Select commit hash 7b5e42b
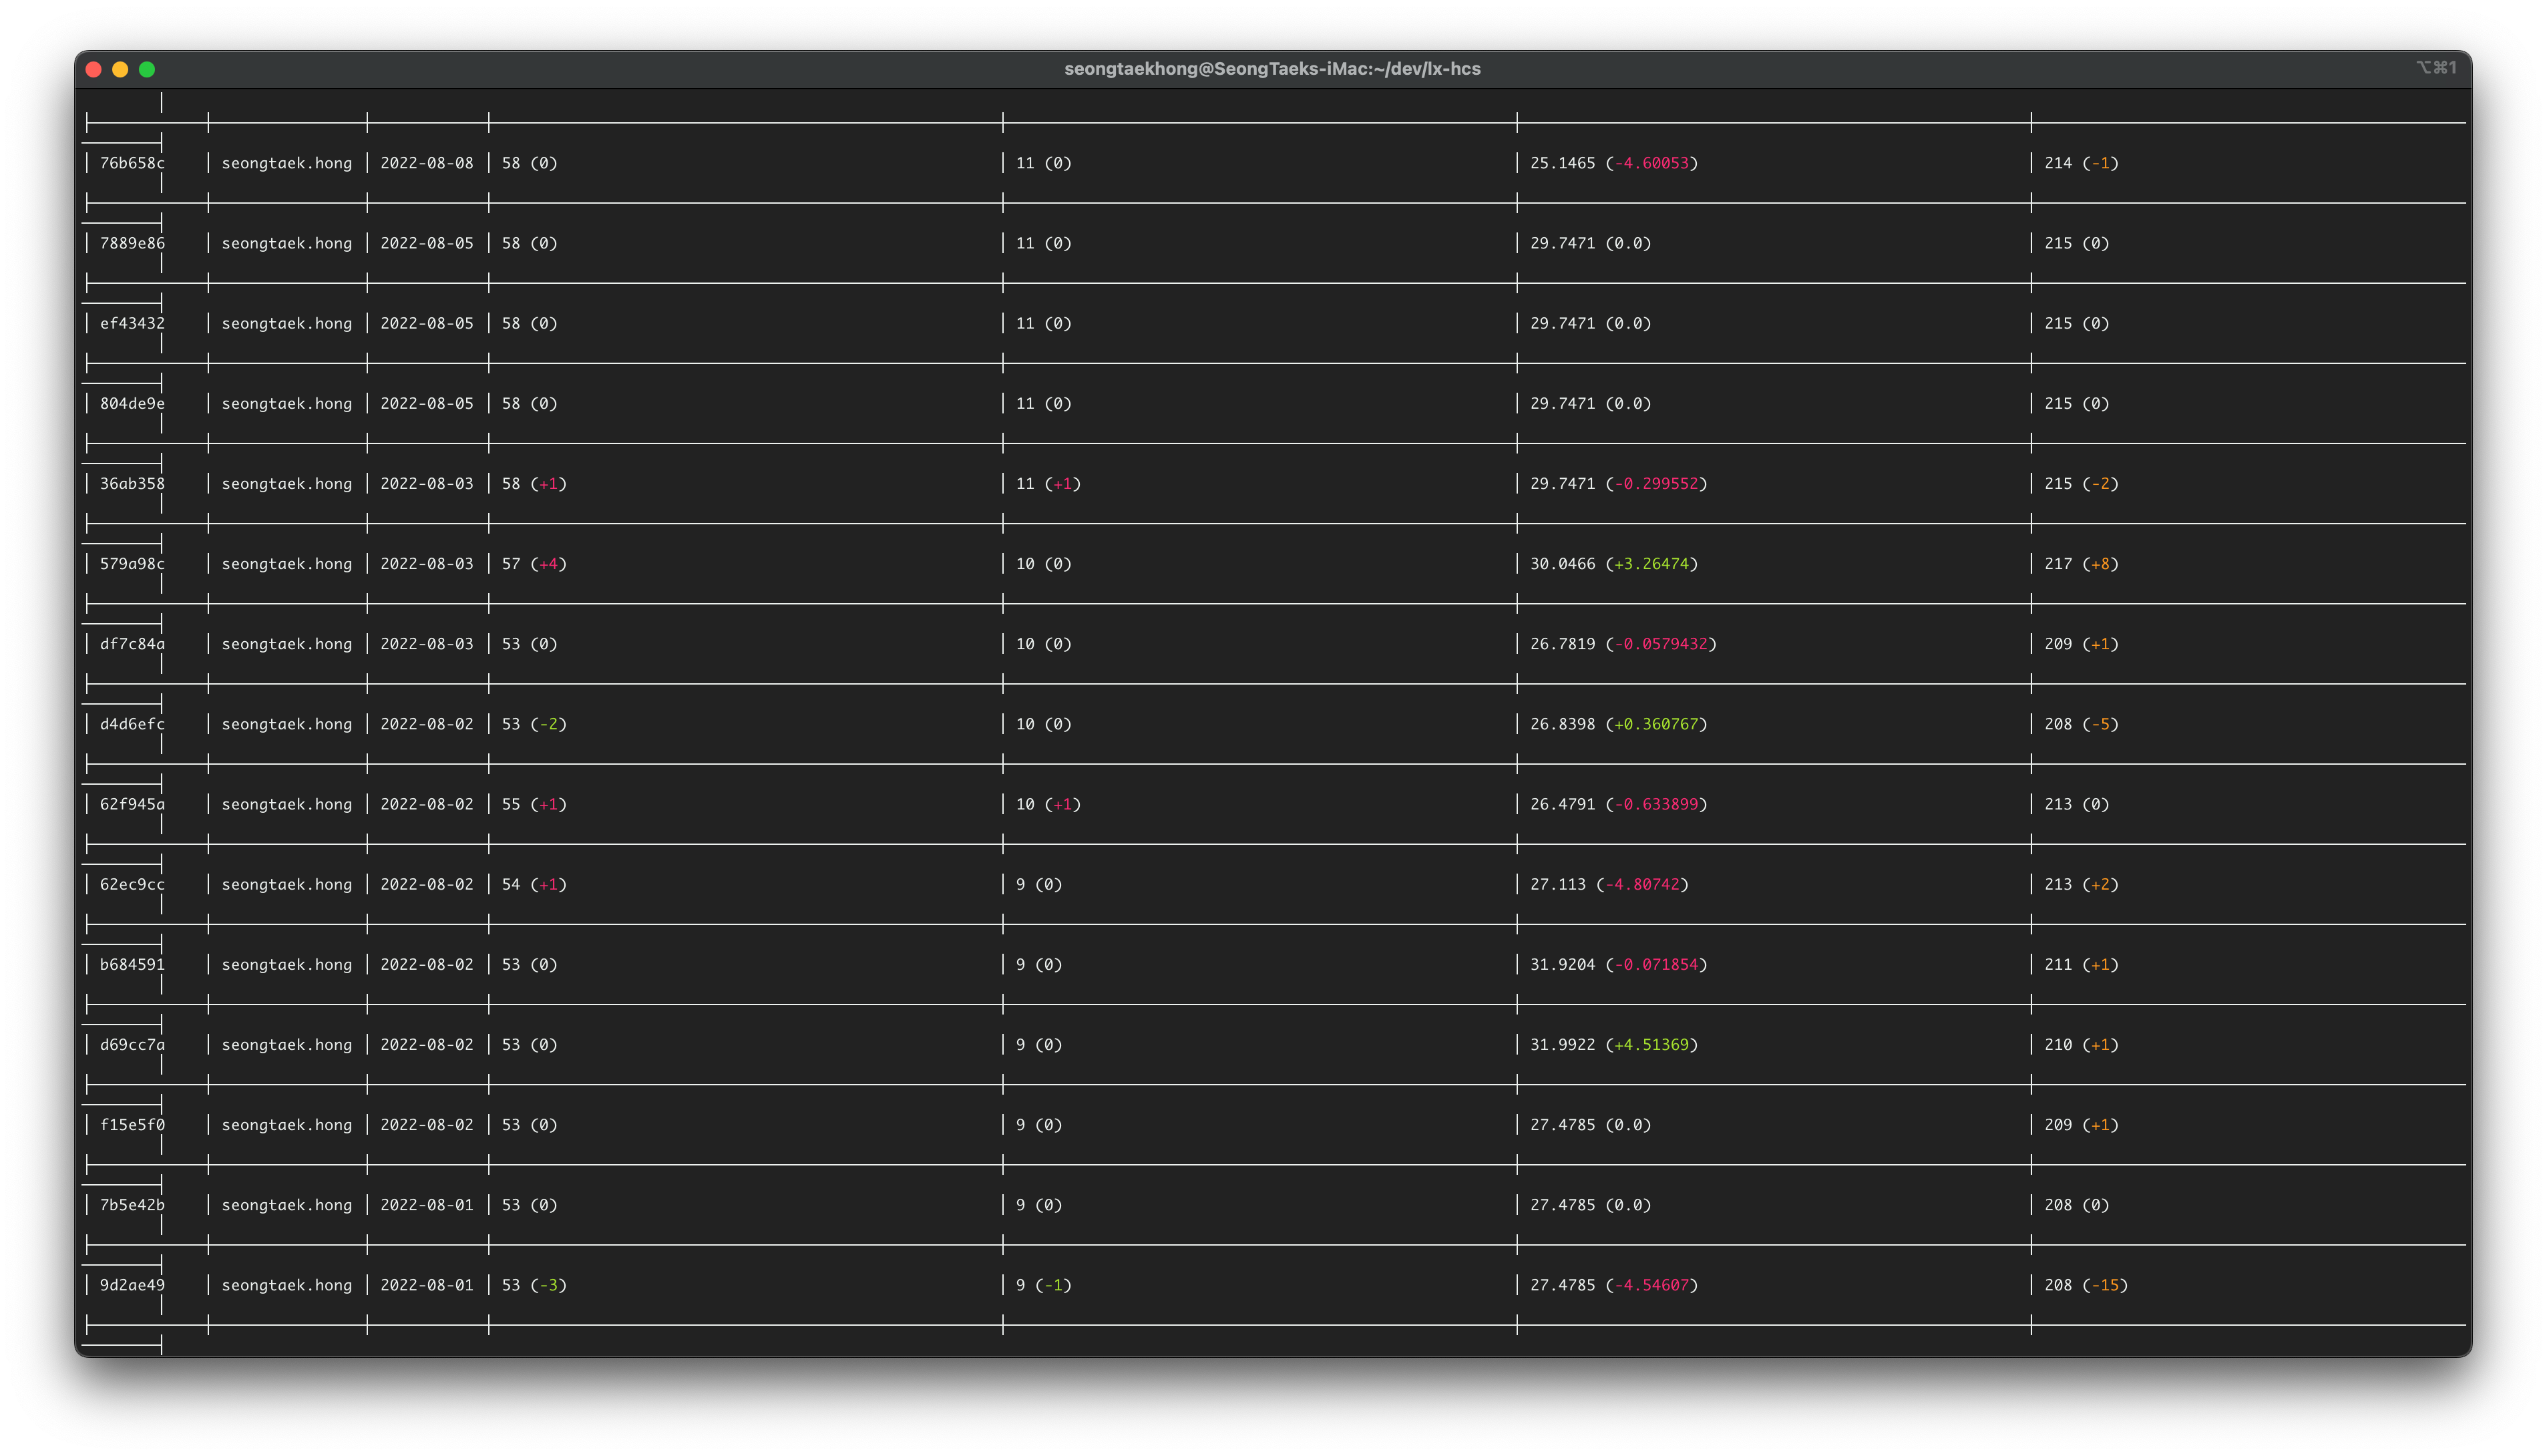The height and width of the screenshot is (1456, 2547). click(132, 1205)
